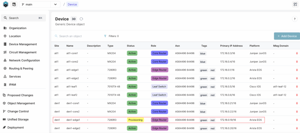The height and width of the screenshot is (133, 300).
Task: Open Change Control in sidebar
Action: (x=18, y=111)
